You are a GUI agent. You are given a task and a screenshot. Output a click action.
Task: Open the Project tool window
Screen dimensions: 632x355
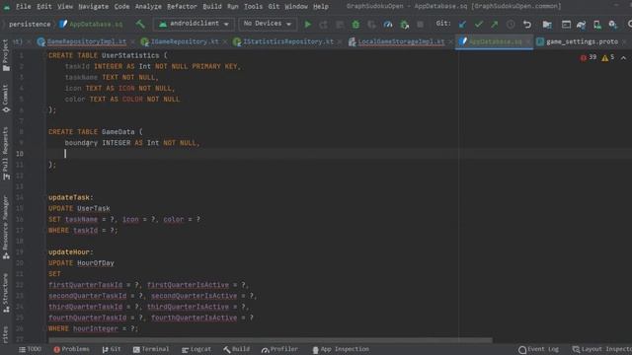click(6, 55)
